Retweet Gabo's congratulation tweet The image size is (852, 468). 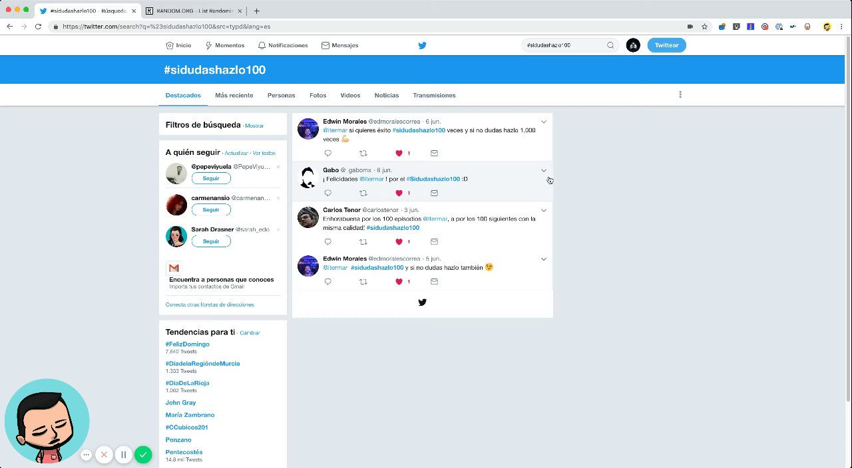363,193
